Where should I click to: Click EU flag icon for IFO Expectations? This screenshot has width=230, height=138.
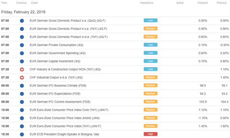[22, 94]
